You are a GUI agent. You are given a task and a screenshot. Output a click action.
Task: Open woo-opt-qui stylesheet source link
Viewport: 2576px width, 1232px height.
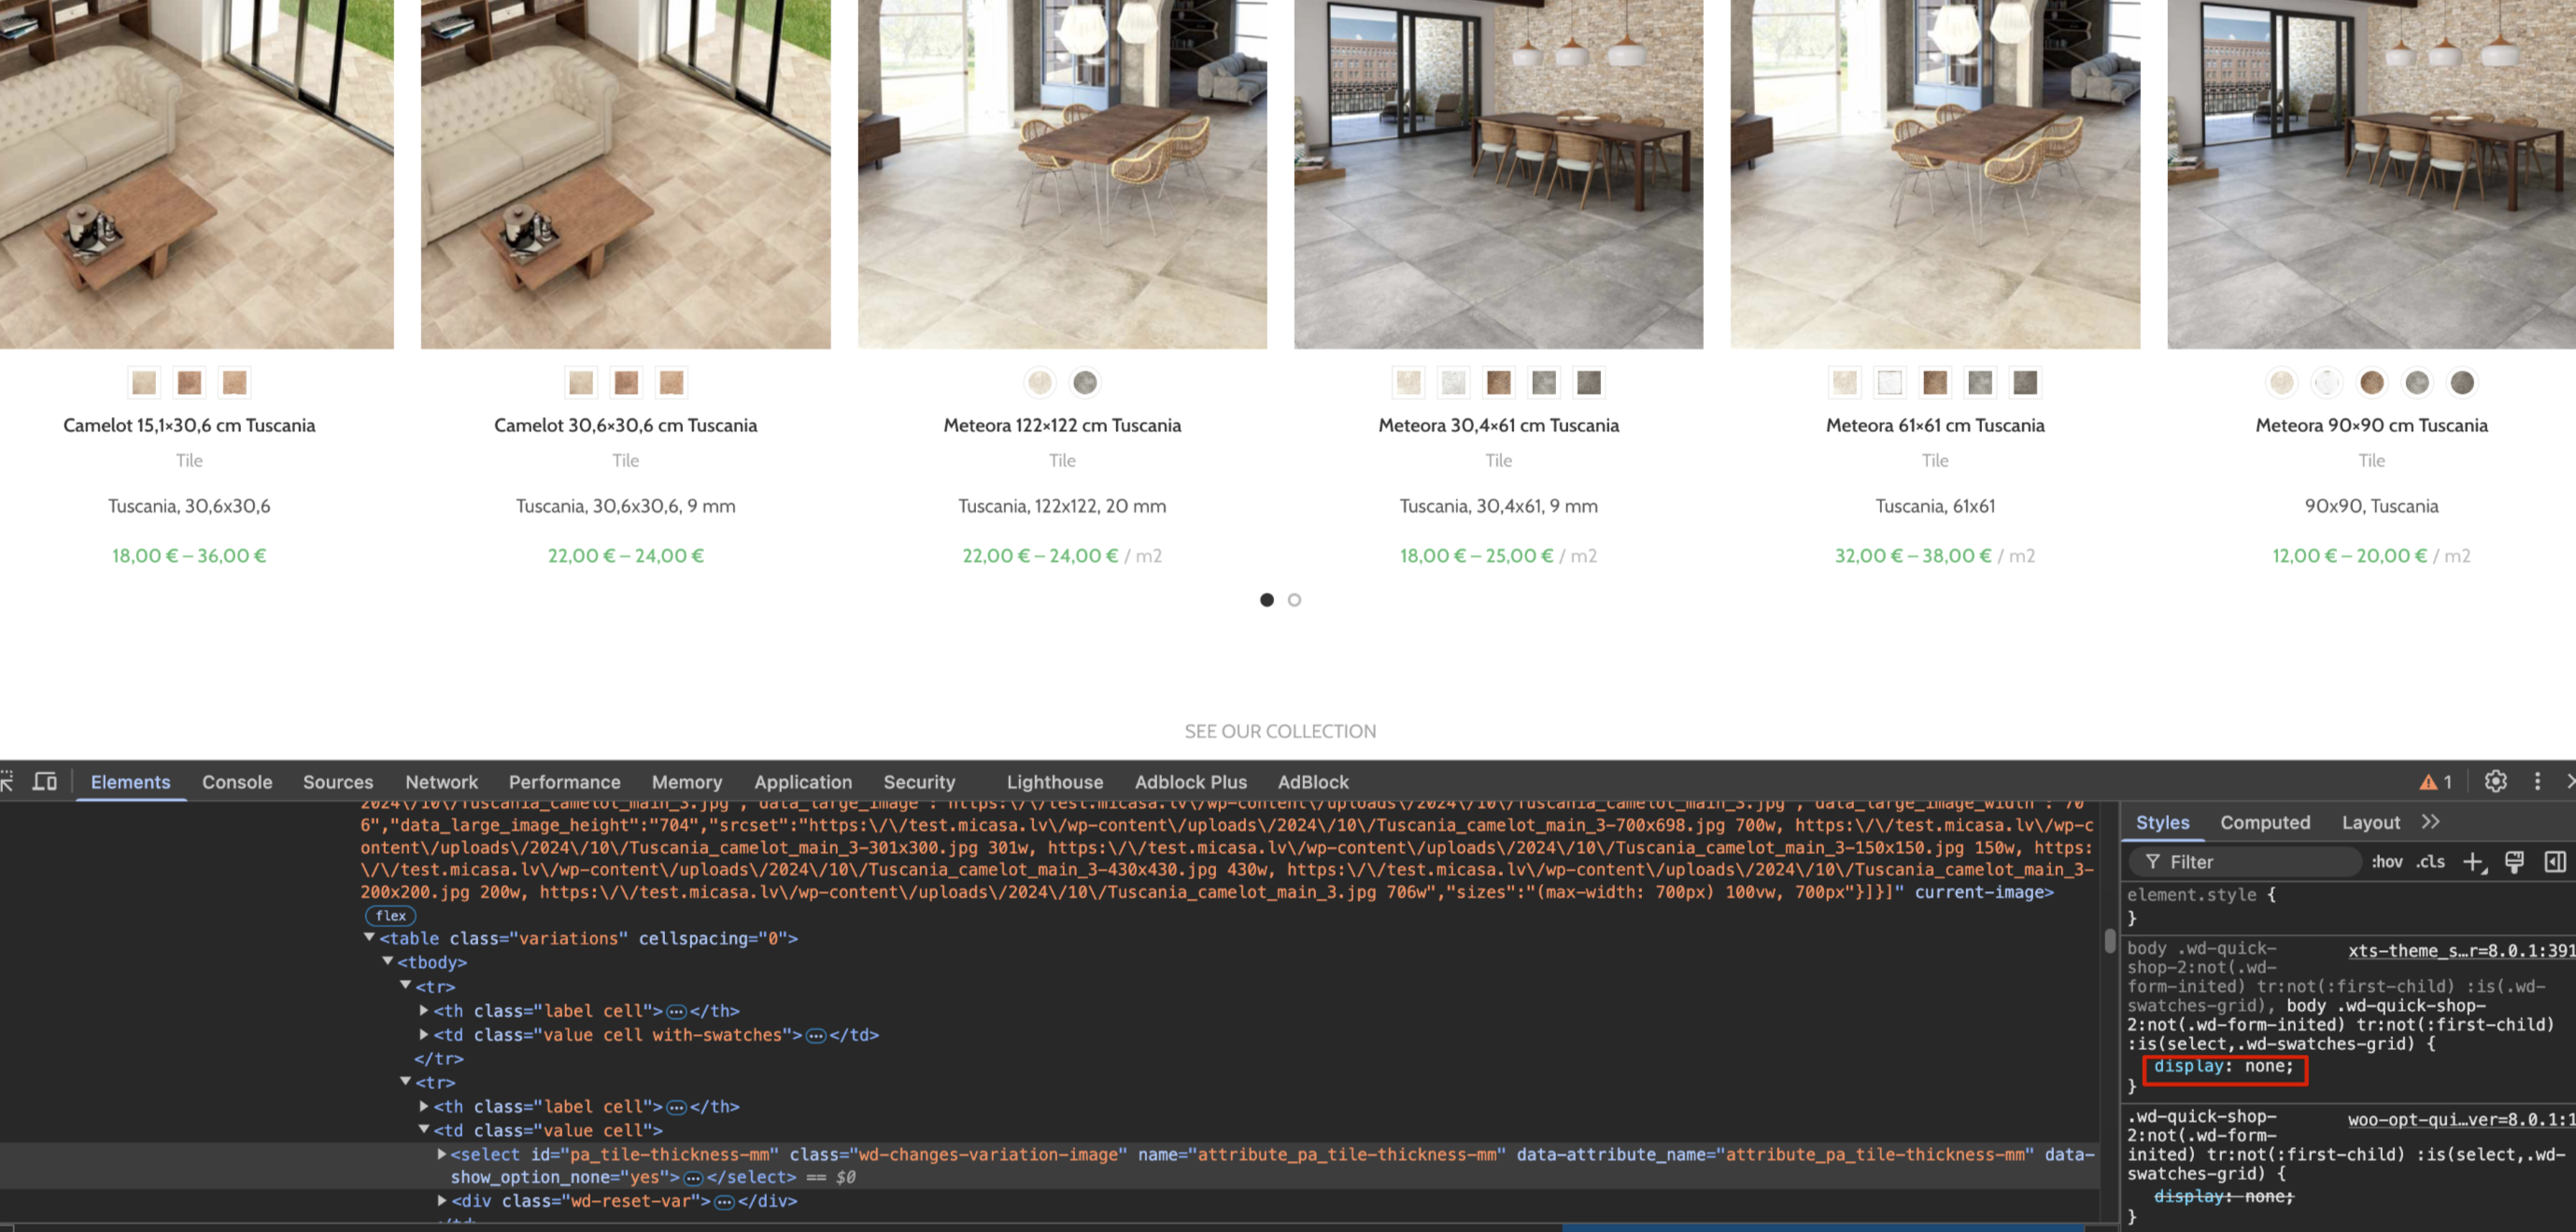(x=2461, y=1119)
